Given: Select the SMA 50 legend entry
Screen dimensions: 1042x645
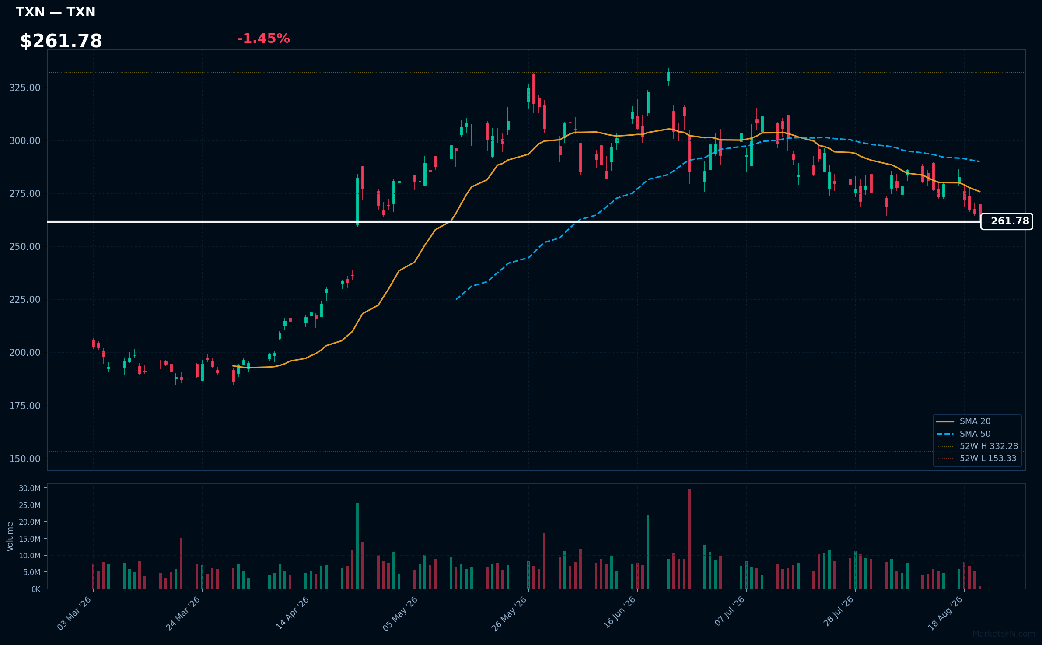Looking at the screenshot, I should (x=975, y=434).
